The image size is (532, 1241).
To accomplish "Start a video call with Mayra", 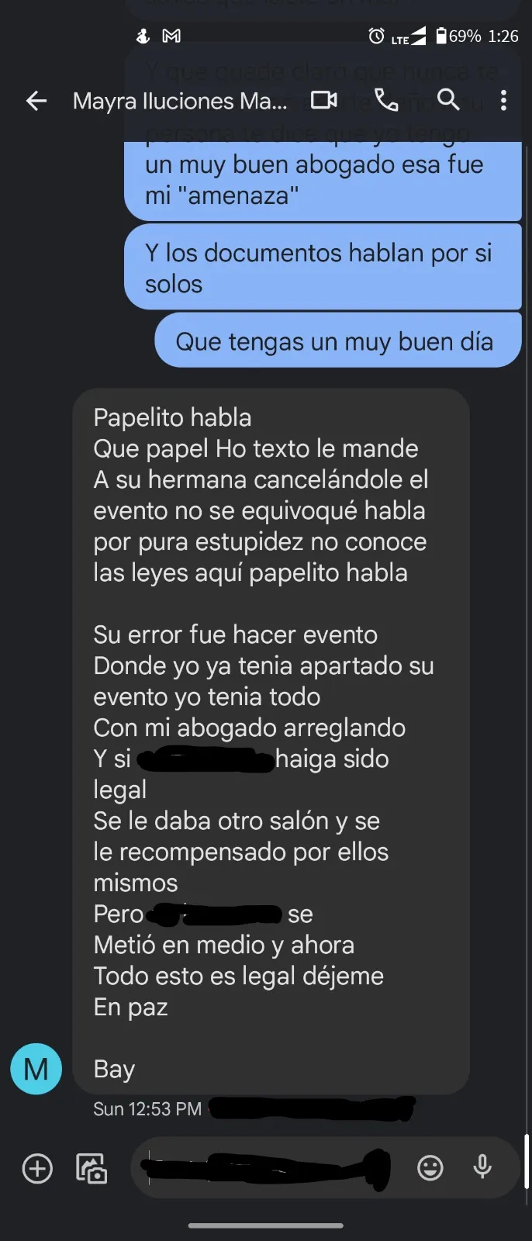I will click(x=324, y=100).
